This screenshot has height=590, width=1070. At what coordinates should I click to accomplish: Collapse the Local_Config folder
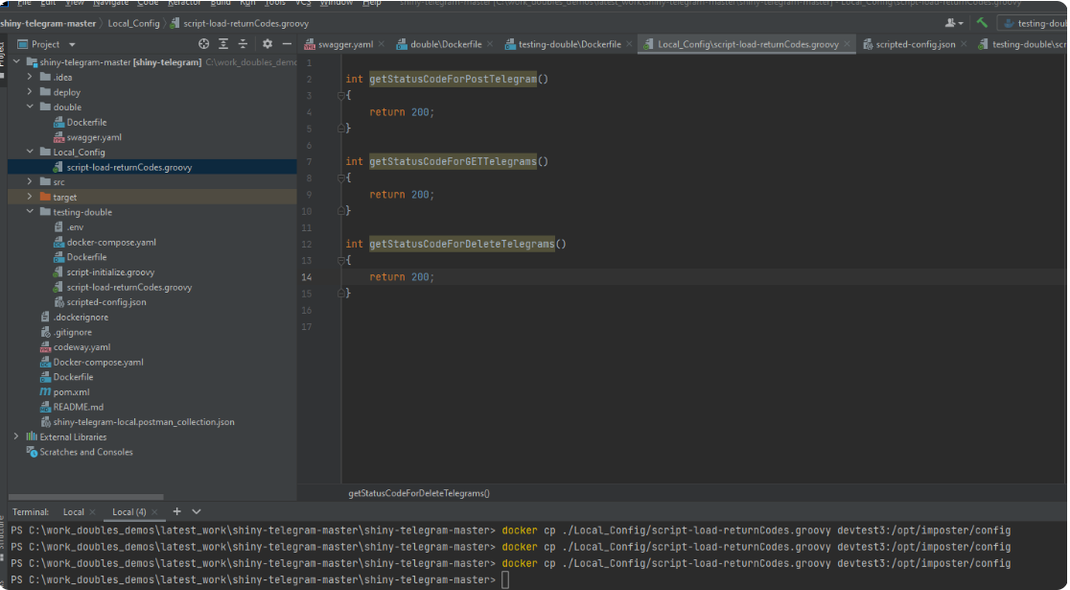coord(29,152)
